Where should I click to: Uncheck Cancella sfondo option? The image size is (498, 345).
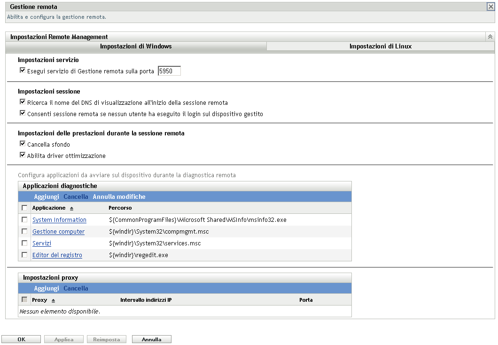pyautogui.click(x=22, y=144)
